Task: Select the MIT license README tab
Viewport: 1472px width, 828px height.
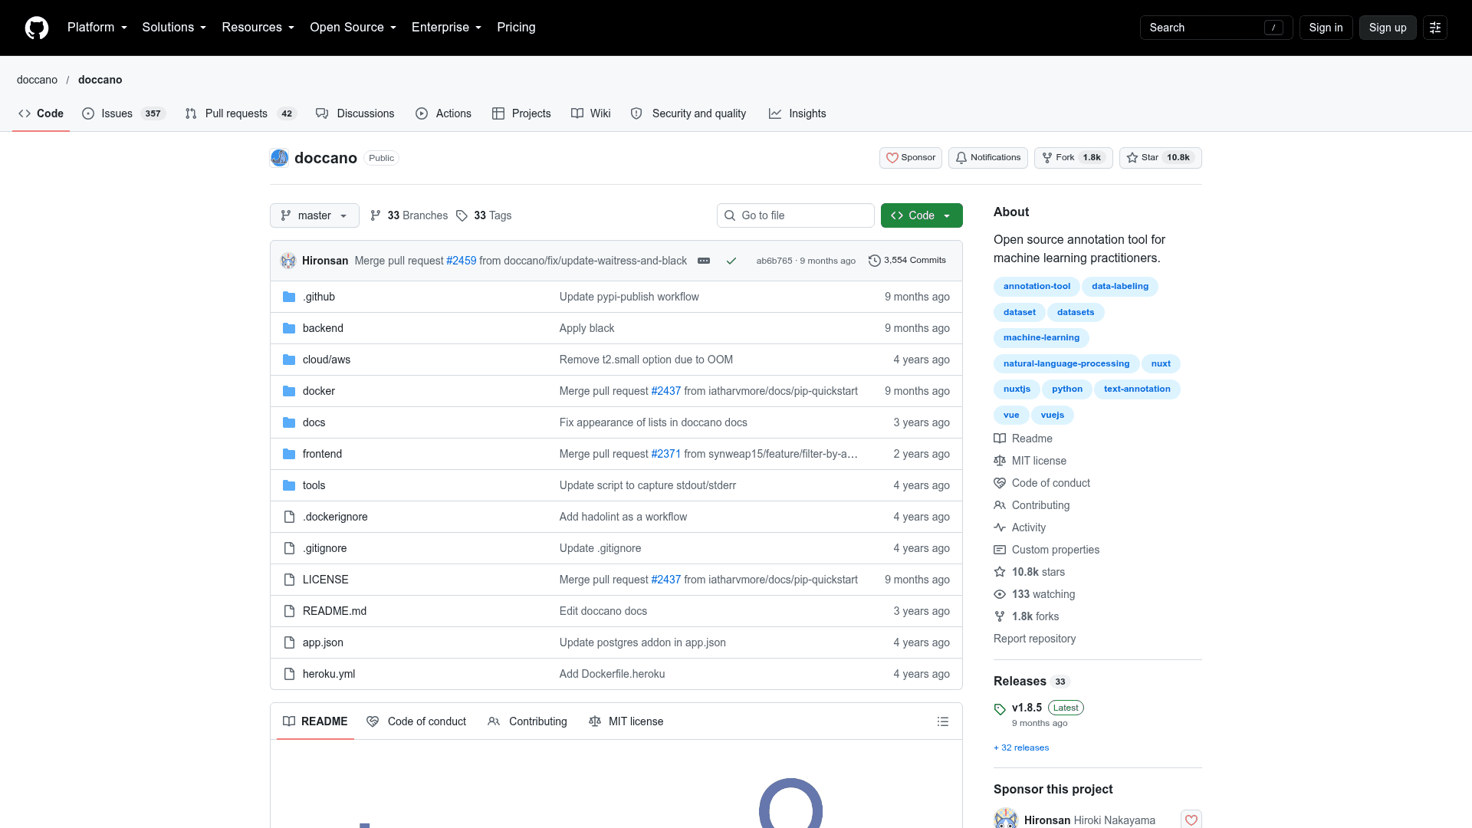Action: click(626, 721)
